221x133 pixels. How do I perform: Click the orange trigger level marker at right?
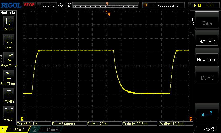click(x=191, y=119)
